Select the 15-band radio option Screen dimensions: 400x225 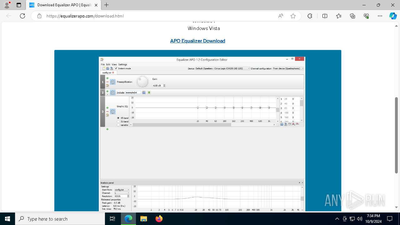point(118,118)
